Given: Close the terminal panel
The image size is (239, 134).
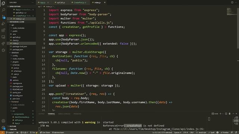Looking at the screenshot, I should [236, 114].
